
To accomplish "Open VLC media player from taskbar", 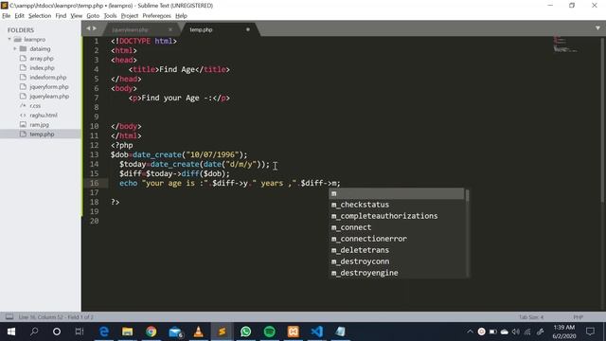I will pyautogui.click(x=198, y=332).
